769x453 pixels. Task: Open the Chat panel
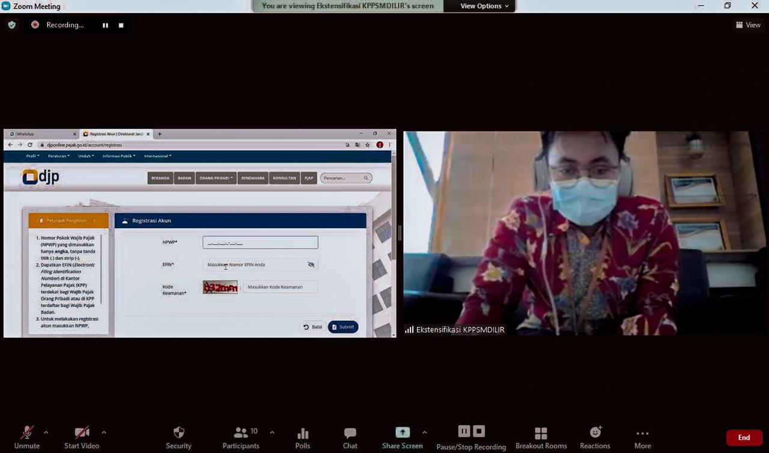click(x=350, y=433)
